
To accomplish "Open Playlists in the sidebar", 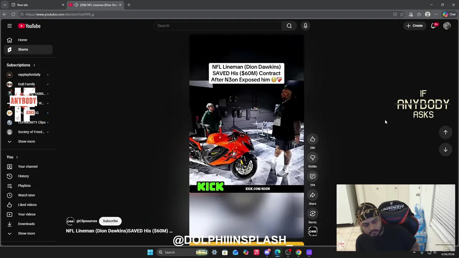I will (x=28, y=186).
